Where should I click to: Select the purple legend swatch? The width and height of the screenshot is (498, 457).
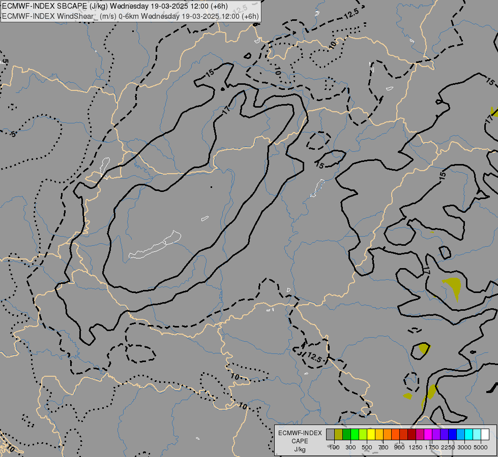[436, 435]
